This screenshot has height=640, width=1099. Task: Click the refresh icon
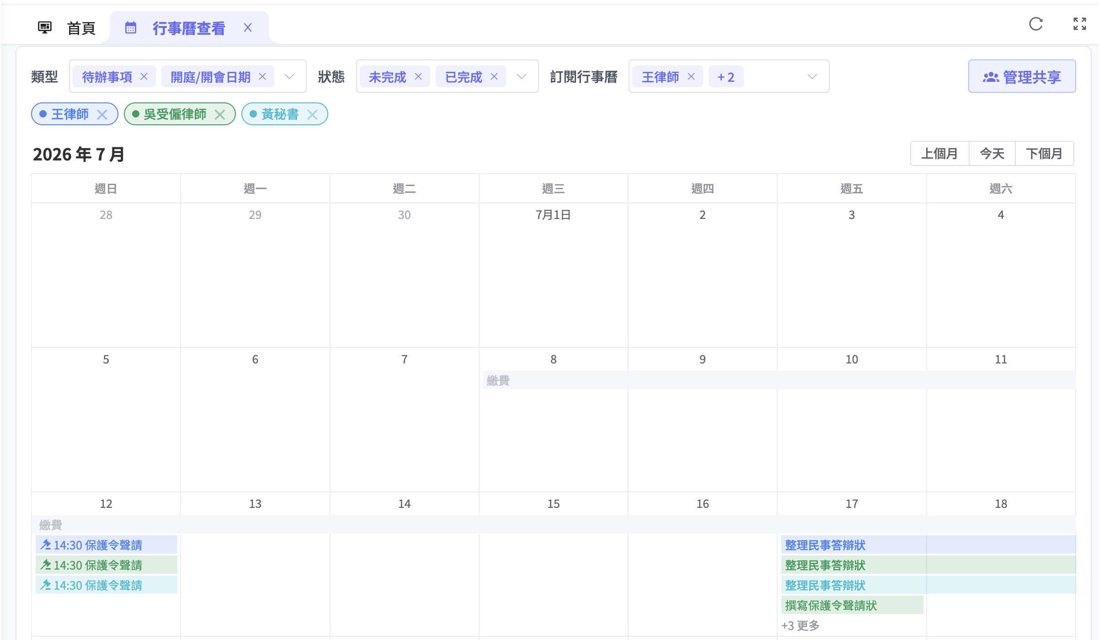[x=1036, y=24]
